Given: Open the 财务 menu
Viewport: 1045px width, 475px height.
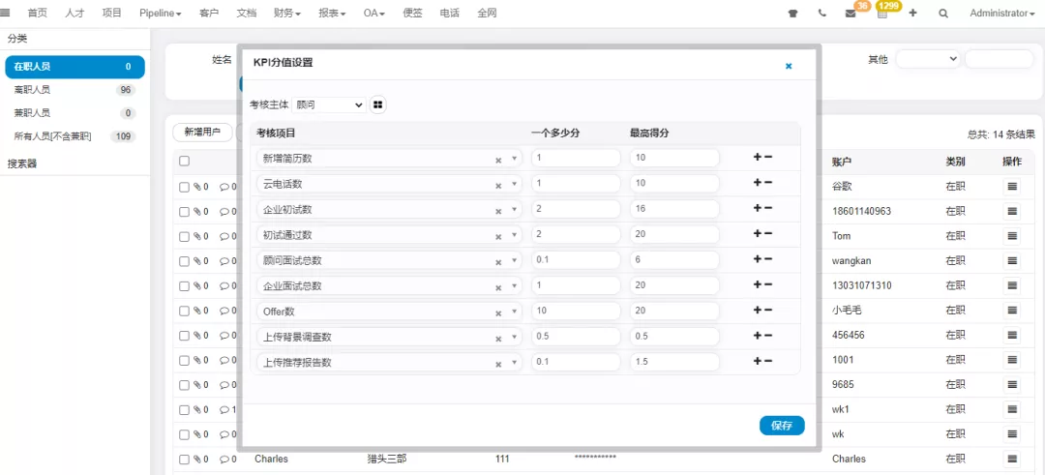Looking at the screenshot, I should tap(287, 14).
